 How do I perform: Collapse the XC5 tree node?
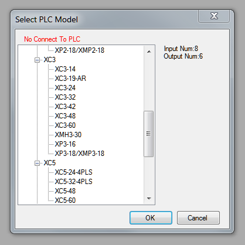tap(37, 163)
